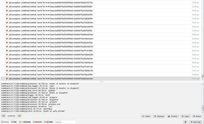Open the gear settings button
Image resolution: width=204 pixels, height=124 pixels.
click(x=185, y=122)
